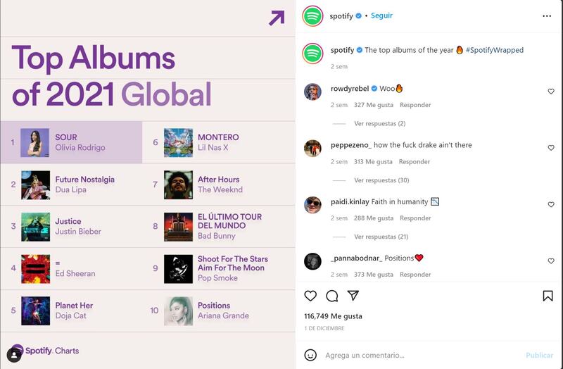Open the #SpotifyWrapped hashtag

[x=495, y=50]
